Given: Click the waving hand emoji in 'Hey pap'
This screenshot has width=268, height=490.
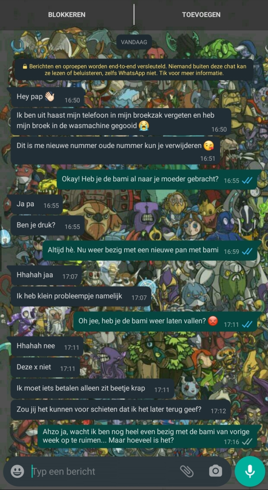Looking at the screenshot, I should click(x=50, y=97).
